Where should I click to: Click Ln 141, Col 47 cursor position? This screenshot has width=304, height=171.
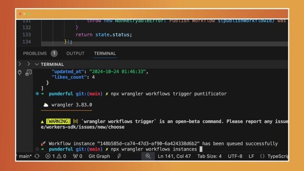[x=174, y=156]
